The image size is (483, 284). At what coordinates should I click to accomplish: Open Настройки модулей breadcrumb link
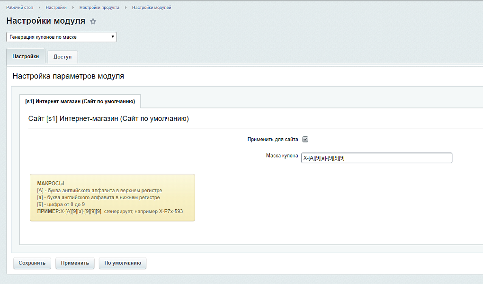[152, 8]
